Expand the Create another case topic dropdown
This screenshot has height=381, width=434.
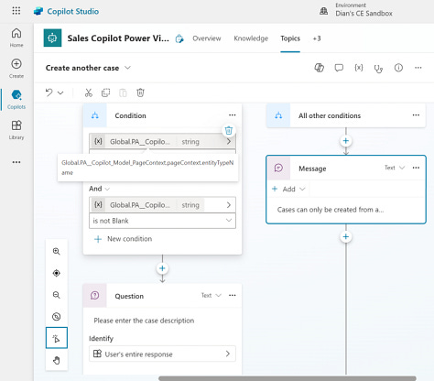pyautogui.click(x=127, y=68)
